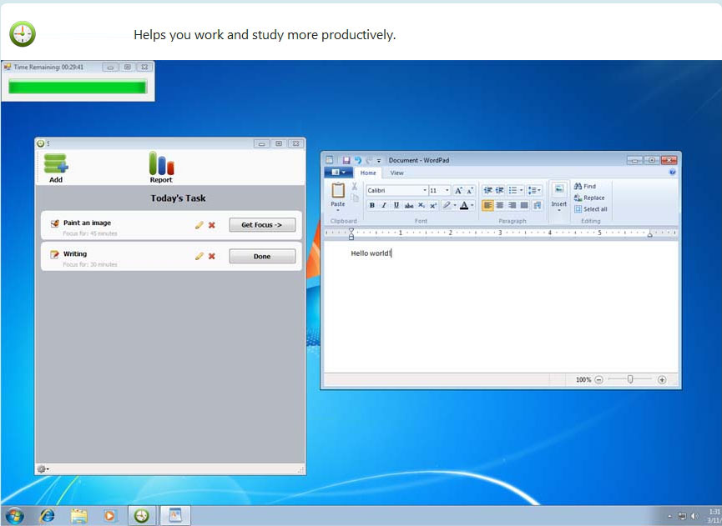Select the "Paint an image" task title
722x526 pixels.
[x=87, y=223]
